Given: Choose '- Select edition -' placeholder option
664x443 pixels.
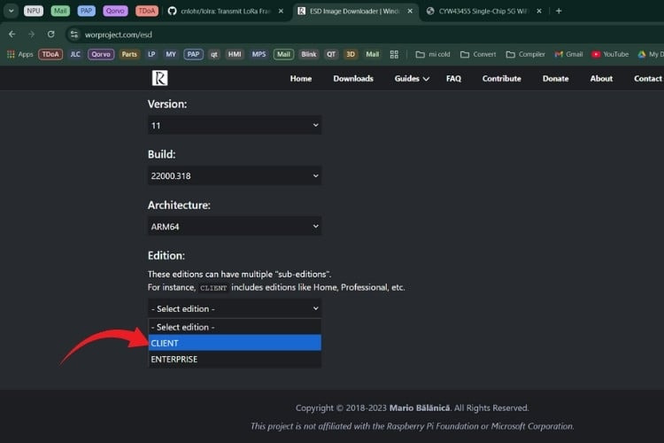Looking at the screenshot, I should [x=235, y=327].
